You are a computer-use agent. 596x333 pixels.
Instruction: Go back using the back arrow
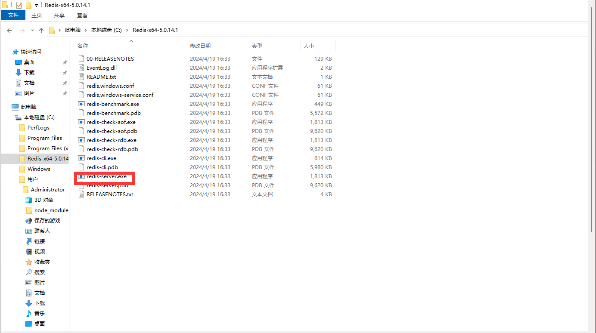[9, 31]
